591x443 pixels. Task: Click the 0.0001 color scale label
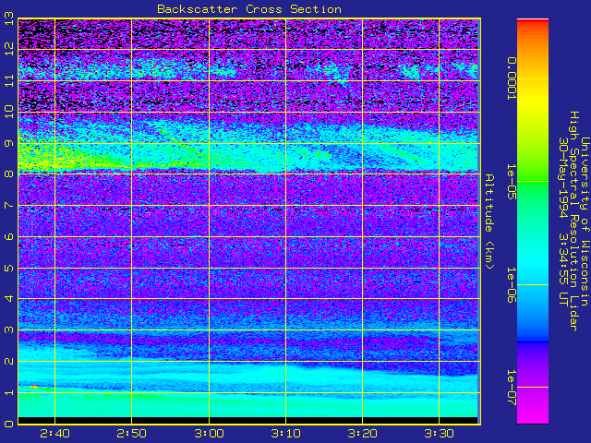point(511,78)
